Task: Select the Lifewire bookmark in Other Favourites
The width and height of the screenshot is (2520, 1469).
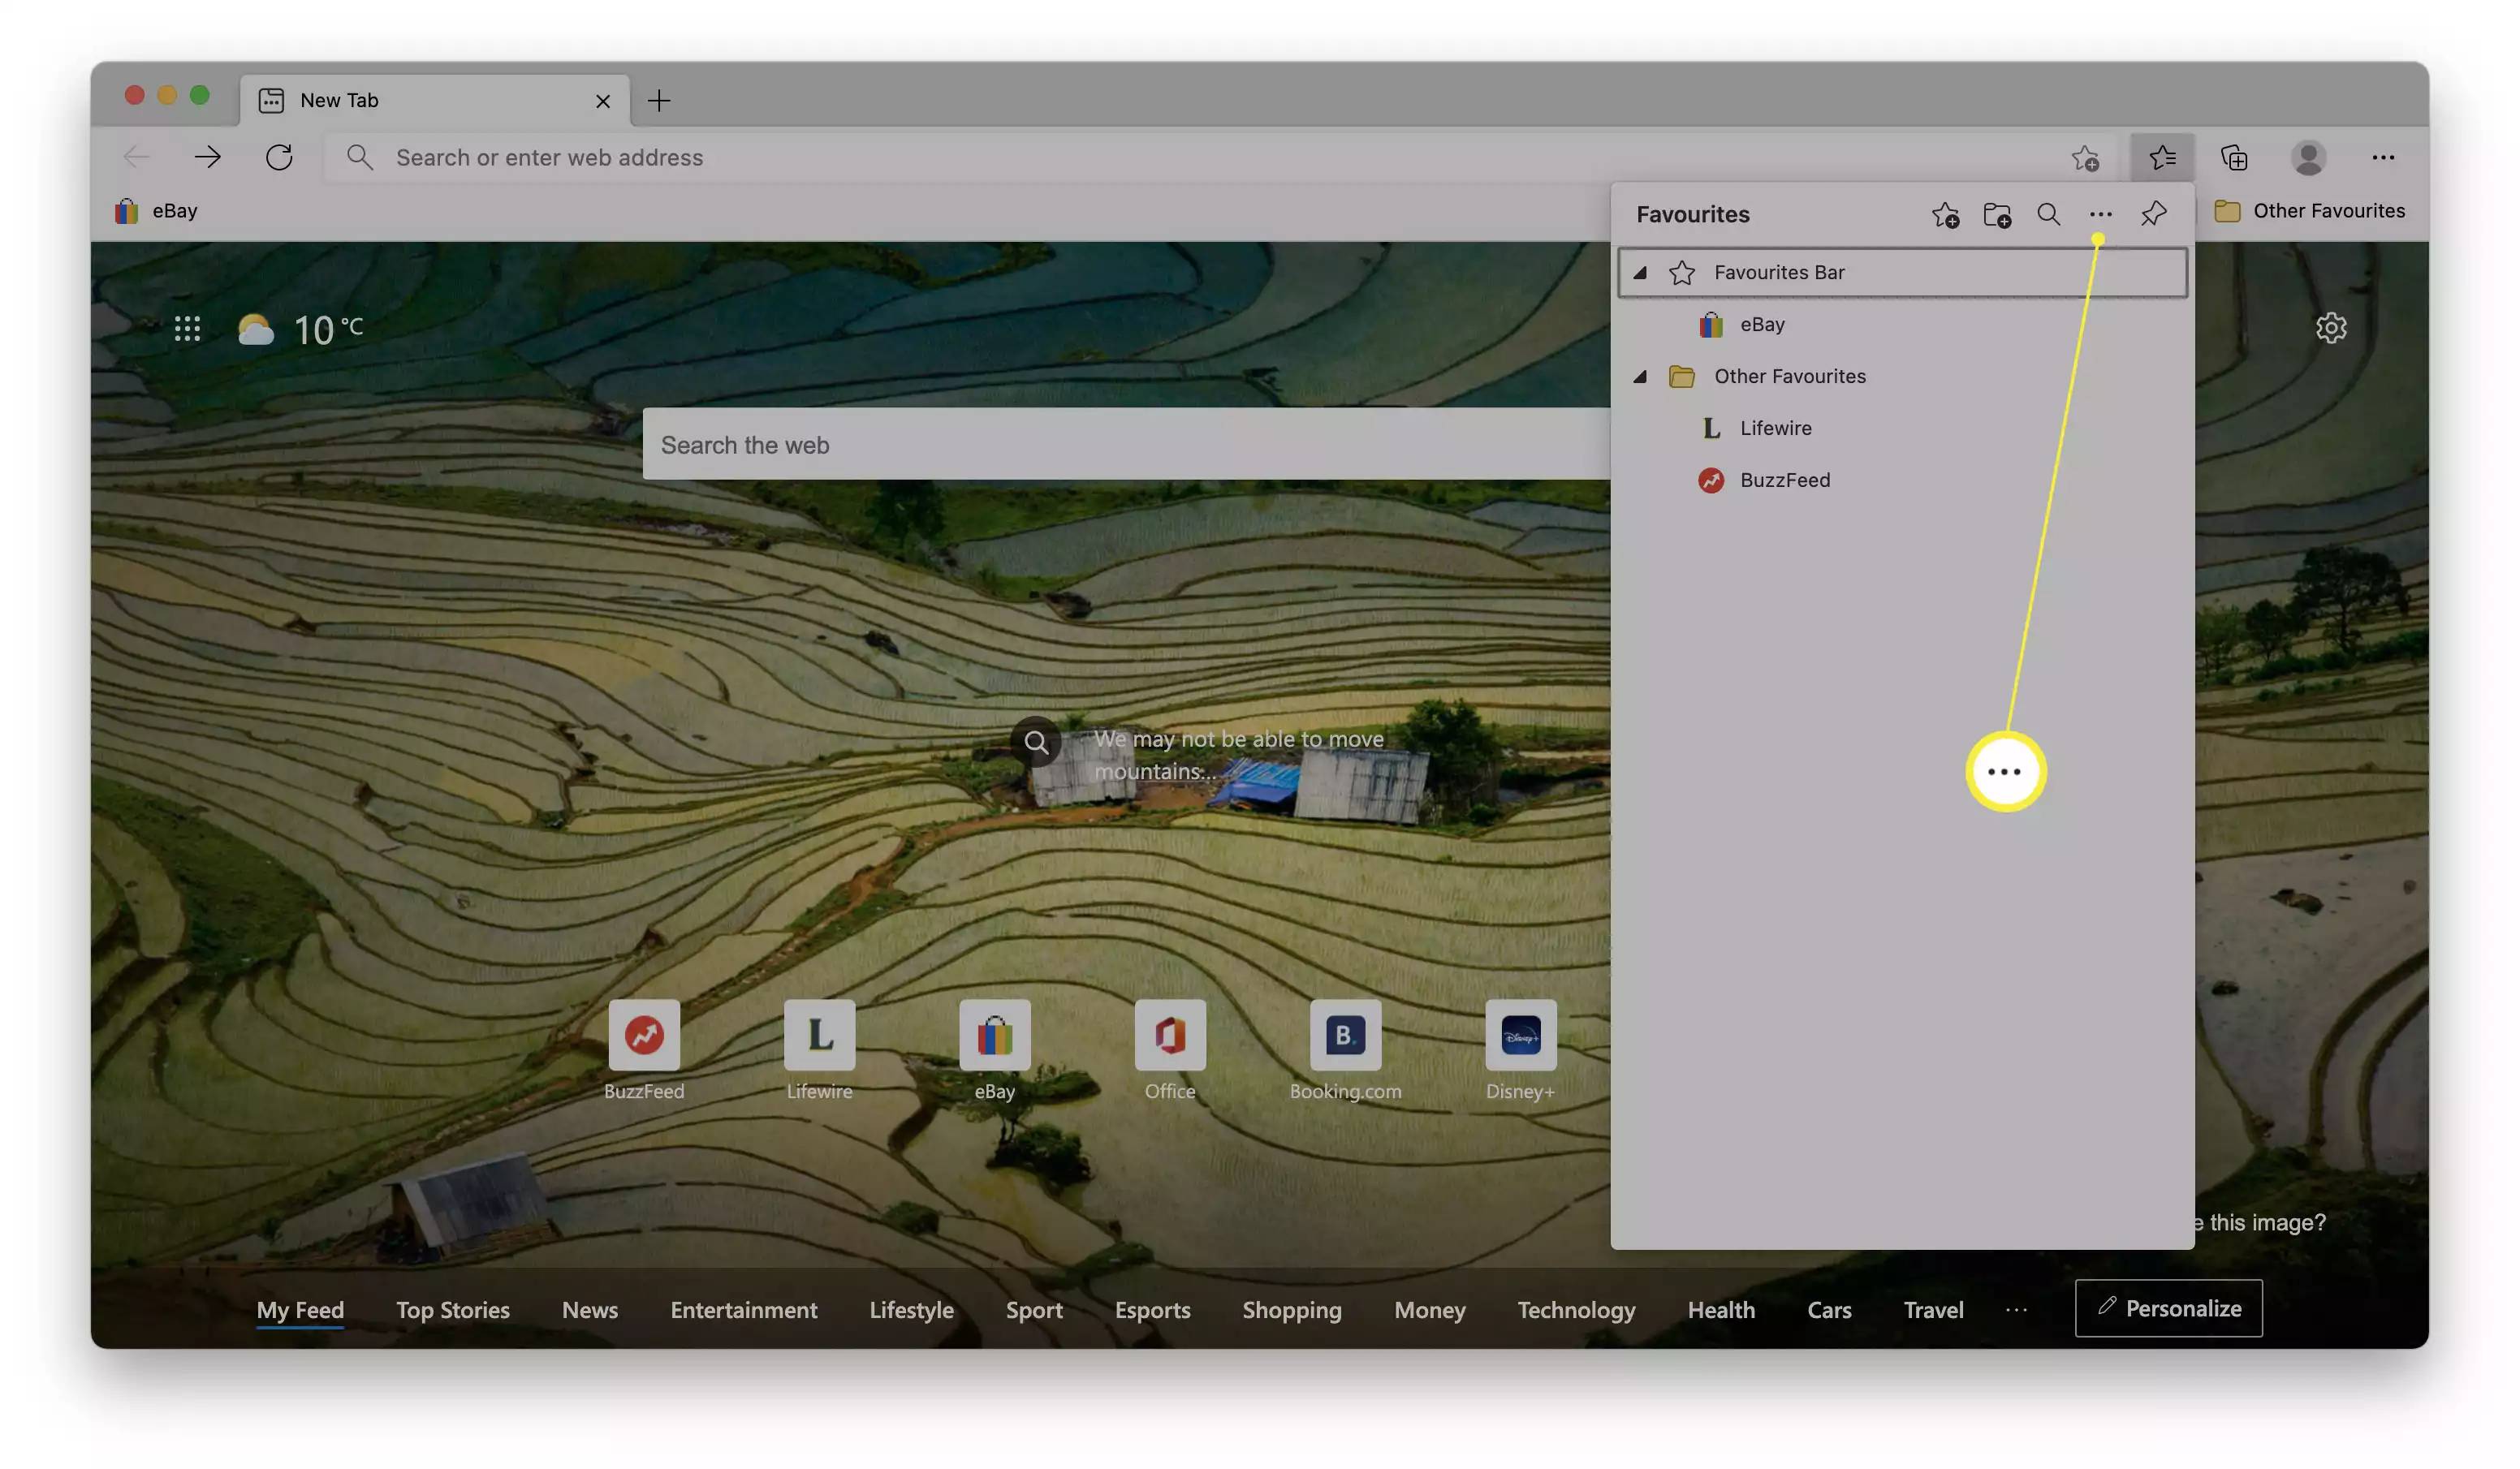Action: point(1777,429)
